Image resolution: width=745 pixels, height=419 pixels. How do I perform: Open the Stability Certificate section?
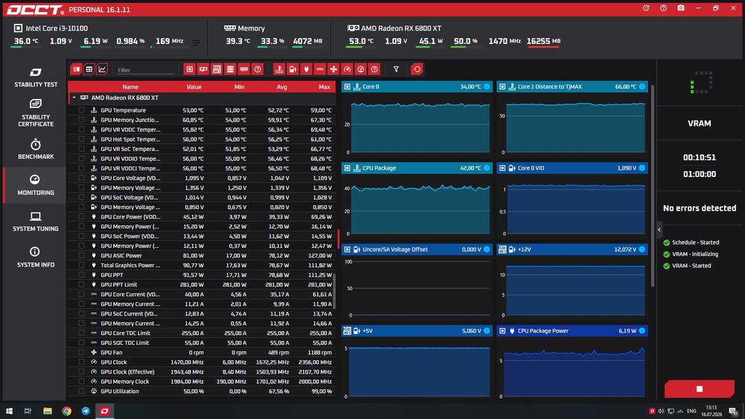pos(35,113)
